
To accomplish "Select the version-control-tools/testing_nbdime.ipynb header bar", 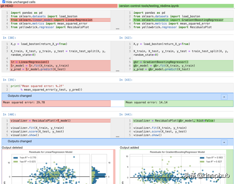I will coord(176,6).
